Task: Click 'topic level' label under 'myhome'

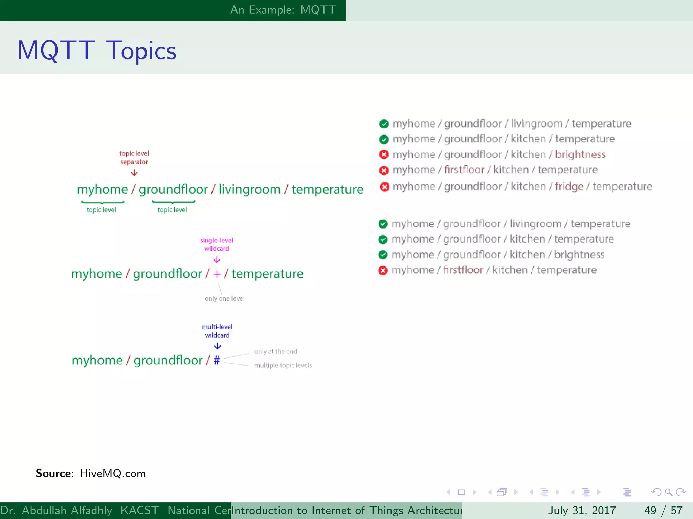Action: pos(101,210)
